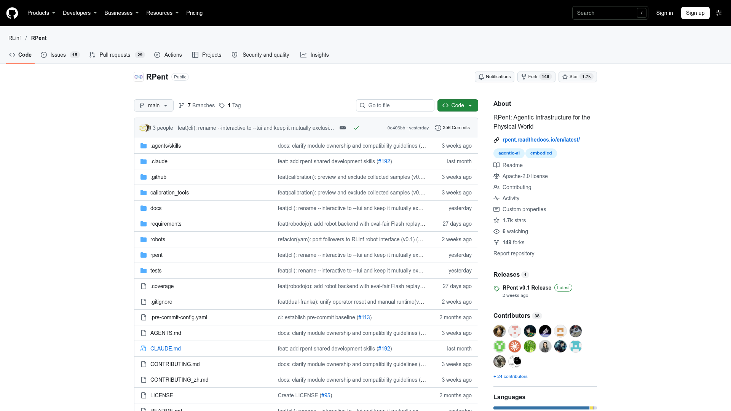Click the Sign up button
Viewport: 731px width, 411px height.
pos(695,13)
